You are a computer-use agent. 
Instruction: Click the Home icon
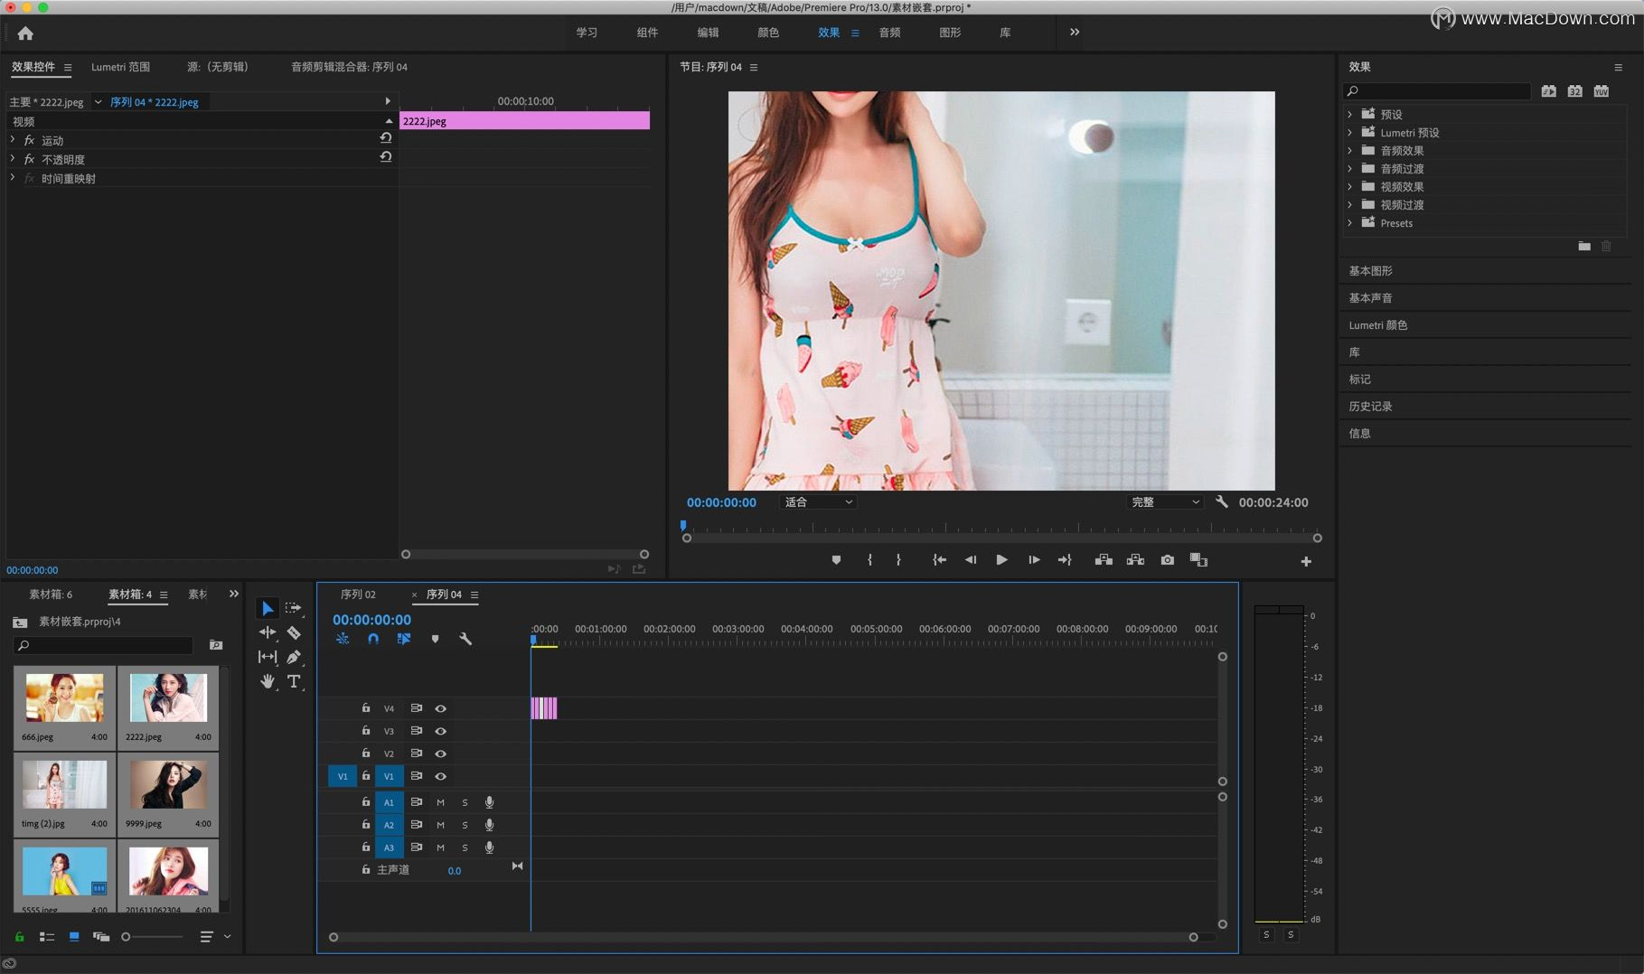coord(25,33)
